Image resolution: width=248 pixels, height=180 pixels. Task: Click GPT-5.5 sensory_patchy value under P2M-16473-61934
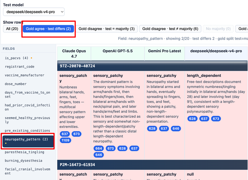108,174
